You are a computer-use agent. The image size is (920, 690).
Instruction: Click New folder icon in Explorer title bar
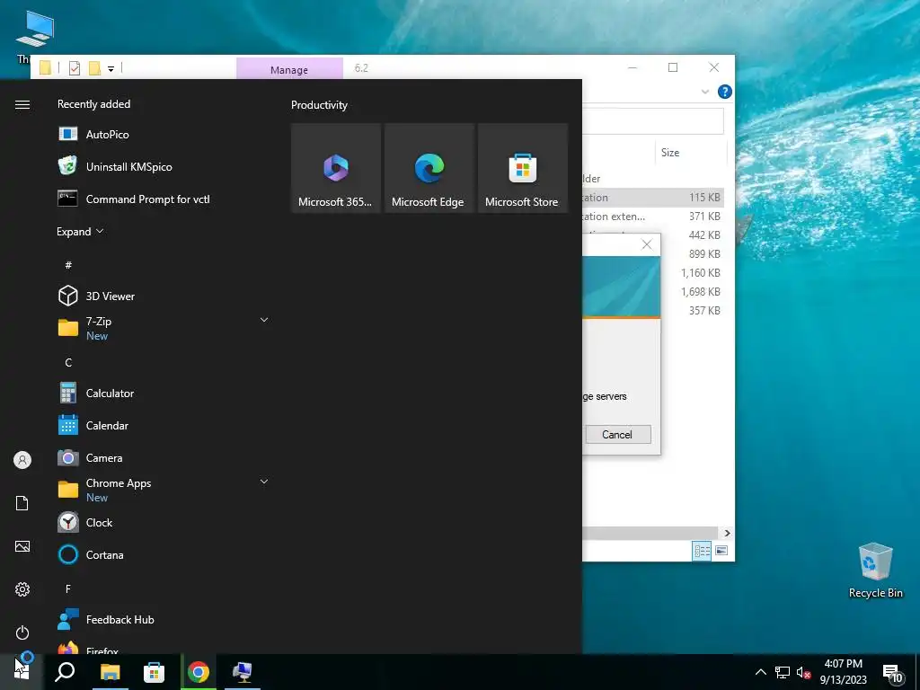94,68
